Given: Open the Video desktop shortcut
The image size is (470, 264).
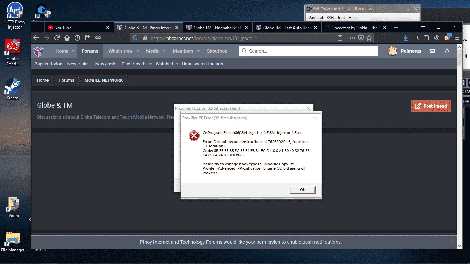Looking at the screenshot, I should tap(14, 207).
